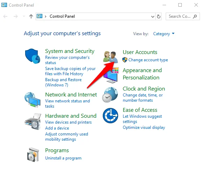Click the Control Panel icon in address bar
The height and width of the screenshot is (179, 201).
tap(40, 16)
